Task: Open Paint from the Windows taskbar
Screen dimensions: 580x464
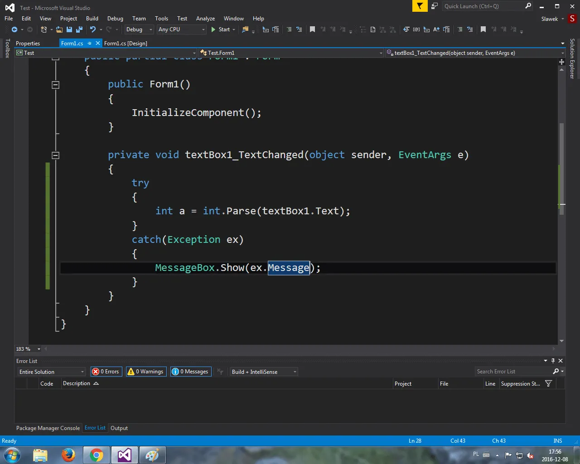Action: pos(152,455)
